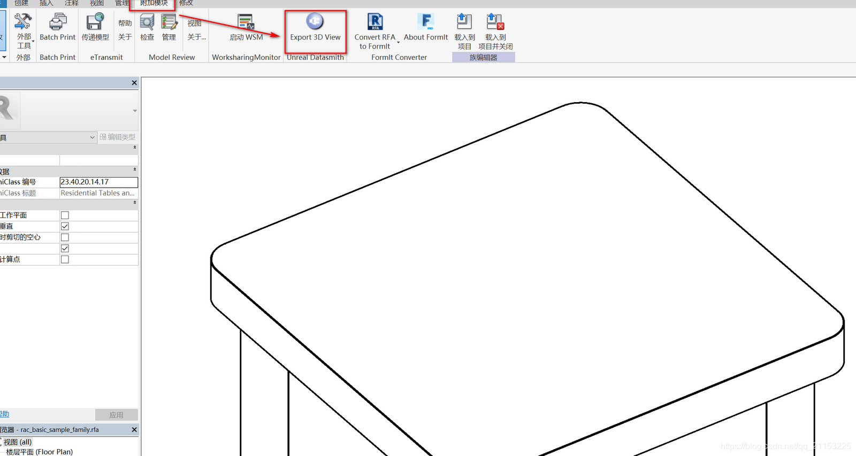Collapse the 数据 identity data section
This screenshot has width=856, height=456.
pos(135,169)
